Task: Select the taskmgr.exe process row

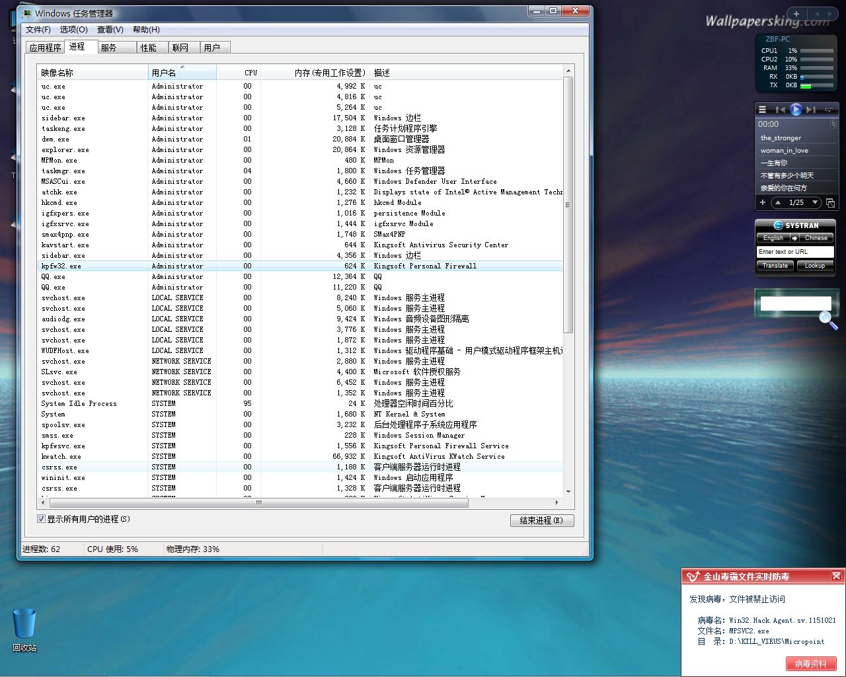Action: click(x=301, y=171)
